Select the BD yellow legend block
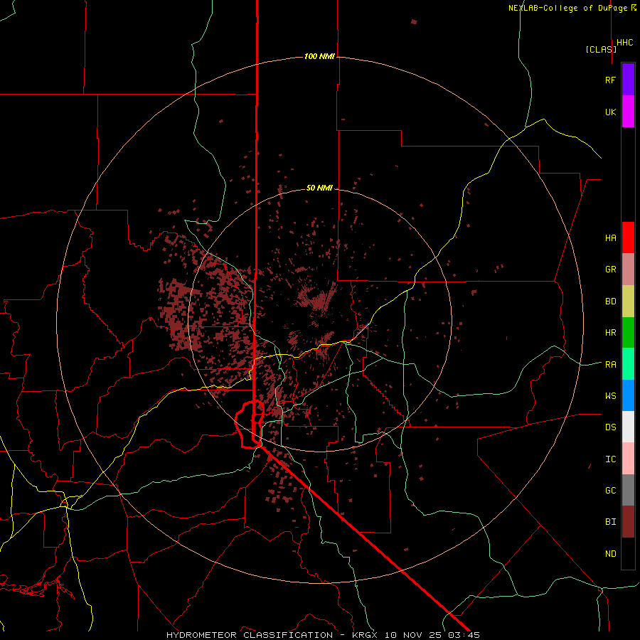Screen dimensions: 640x640 628,302
